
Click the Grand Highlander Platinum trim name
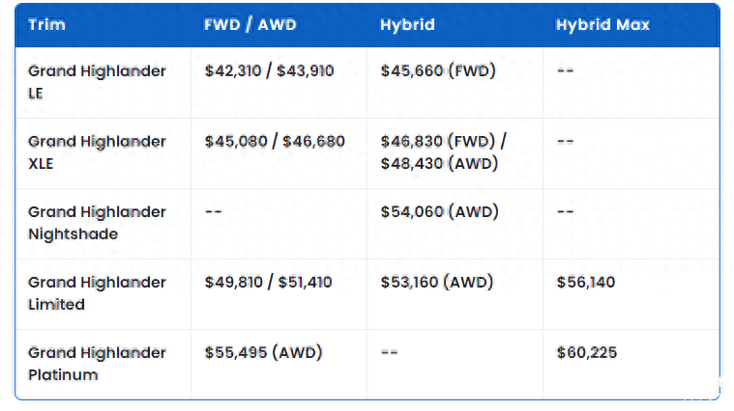point(97,364)
